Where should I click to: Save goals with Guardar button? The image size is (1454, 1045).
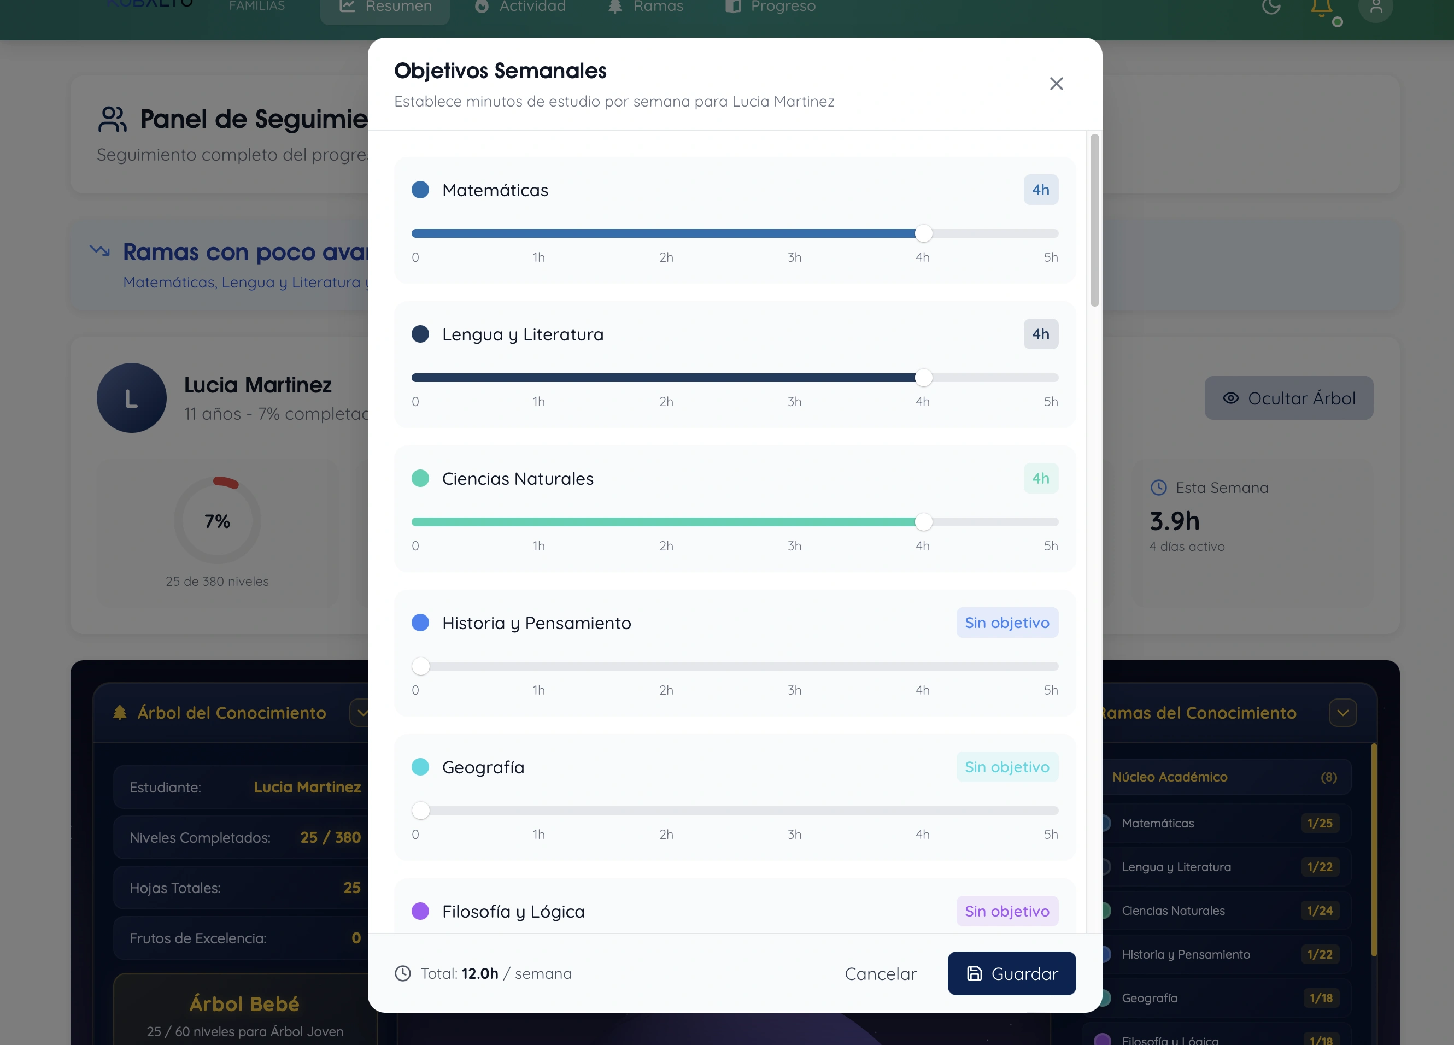point(1011,973)
